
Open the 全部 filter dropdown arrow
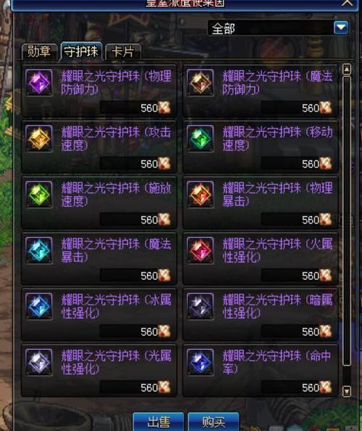tap(341, 27)
